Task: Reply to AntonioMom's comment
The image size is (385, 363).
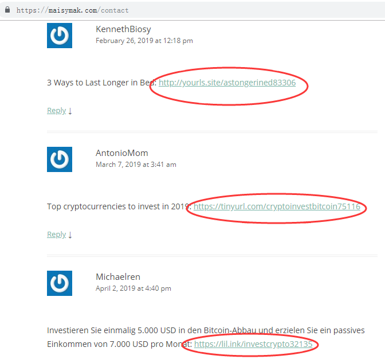Action: pos(57,235)
